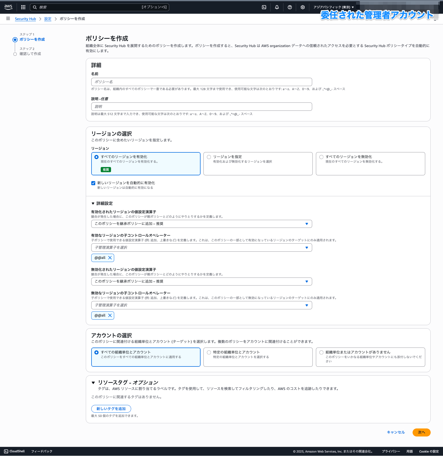Click the リージョンの選択 section heading
This screenshot has height=456, width=443.
[x=112, y=134]
